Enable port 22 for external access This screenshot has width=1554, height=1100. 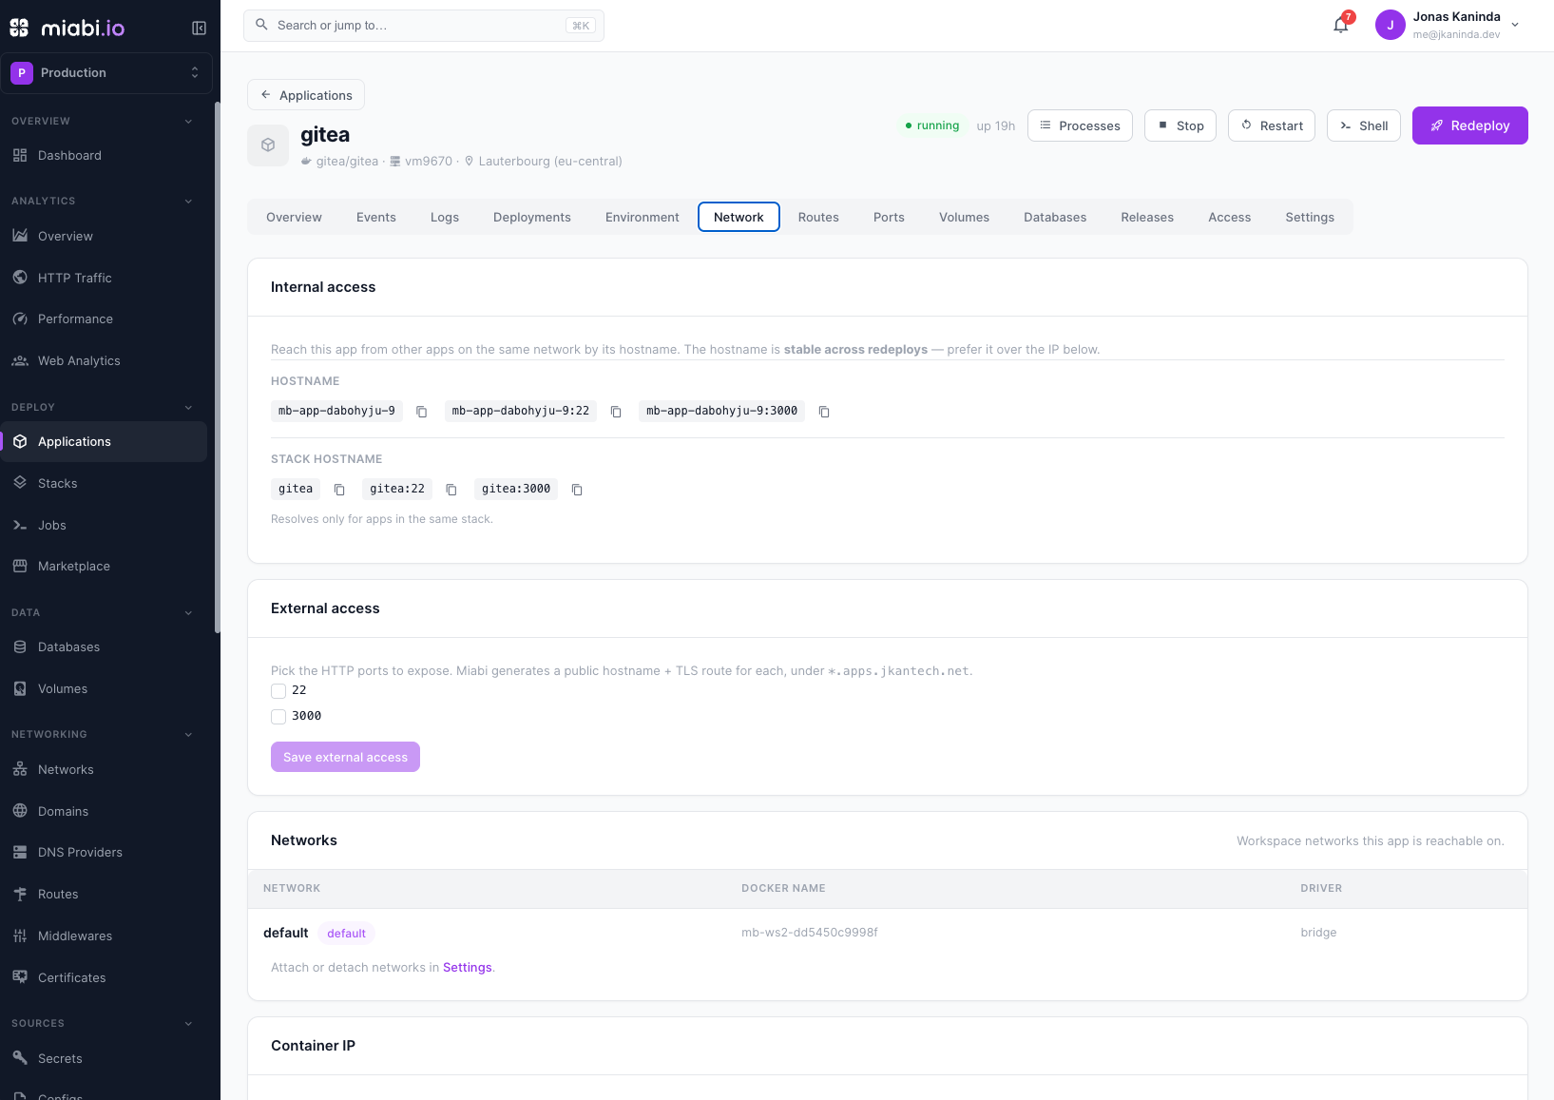(x=278, y=691)
